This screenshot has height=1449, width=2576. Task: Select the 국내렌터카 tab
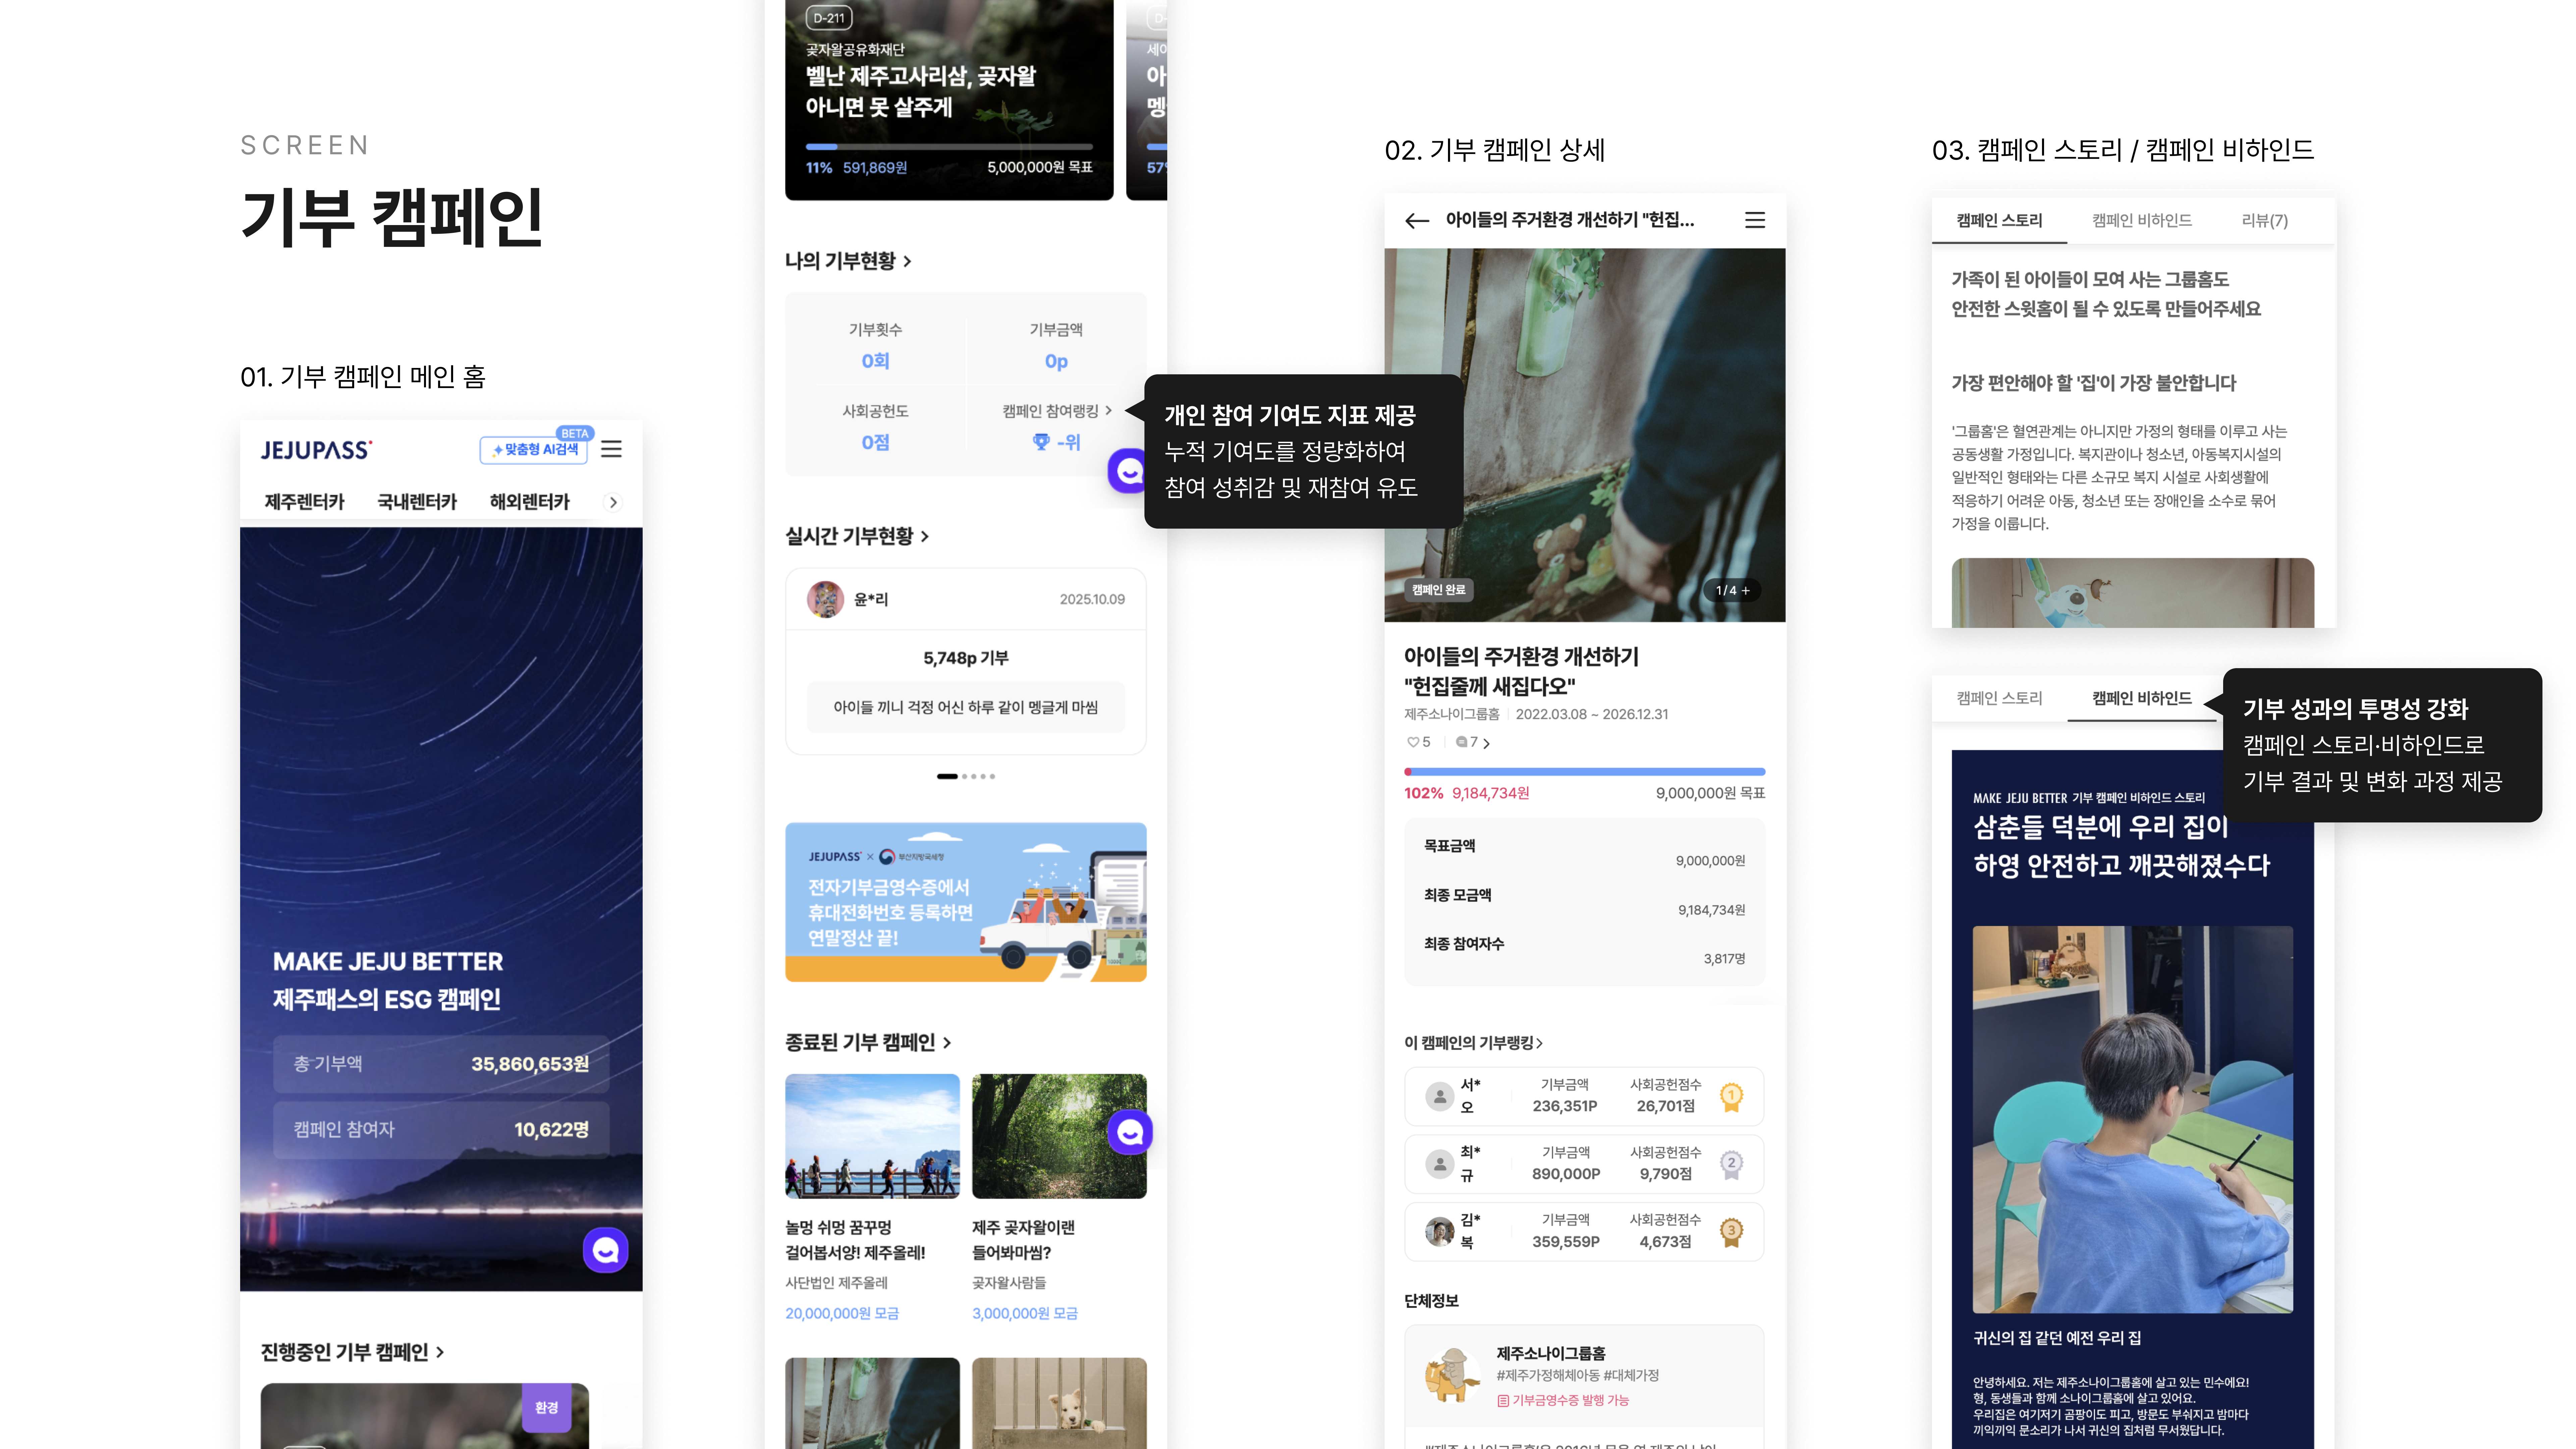[x=417, y=502]
